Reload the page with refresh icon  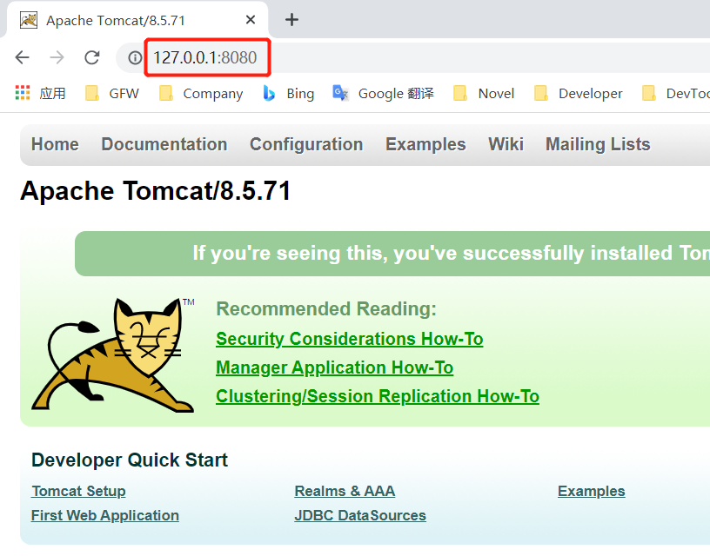coord(92,57)
